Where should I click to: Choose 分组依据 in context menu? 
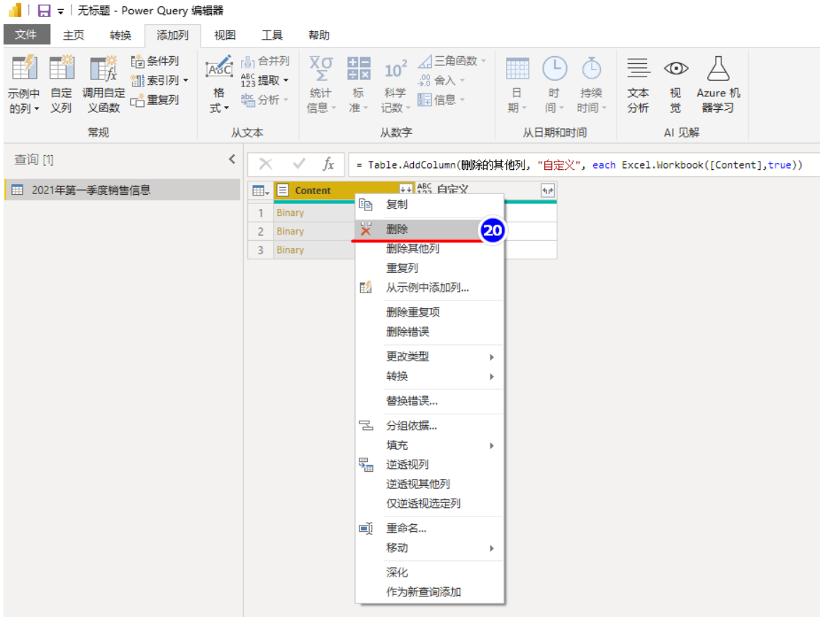point(429,426)
